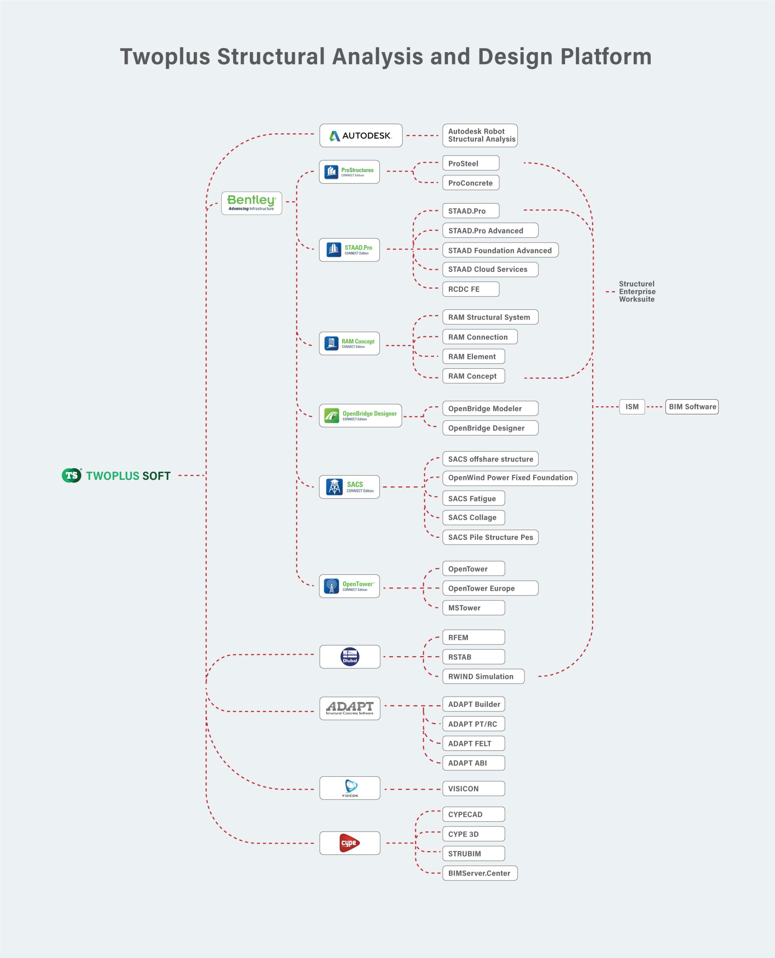Click the BIMServer.Center box
Screen dimensions: 775x958
click(480, 873)
